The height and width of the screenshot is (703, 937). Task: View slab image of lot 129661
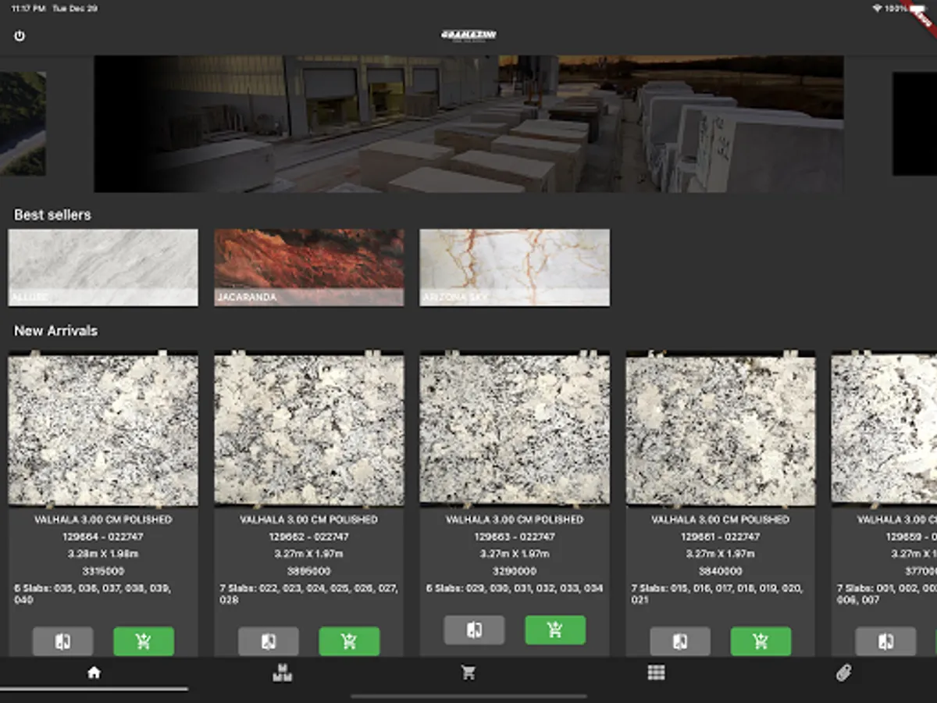pos(721,429)
